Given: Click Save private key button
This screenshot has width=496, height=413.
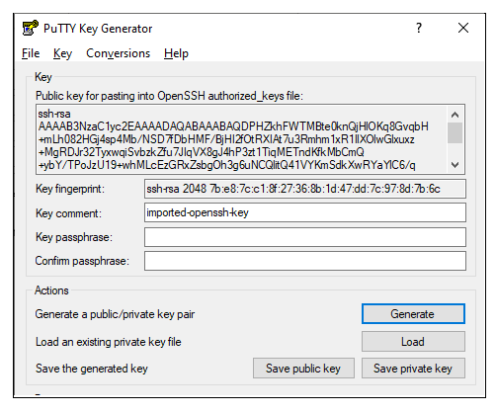Looking at the screenshot, I should pyautogui.click(x=413, y=369).
